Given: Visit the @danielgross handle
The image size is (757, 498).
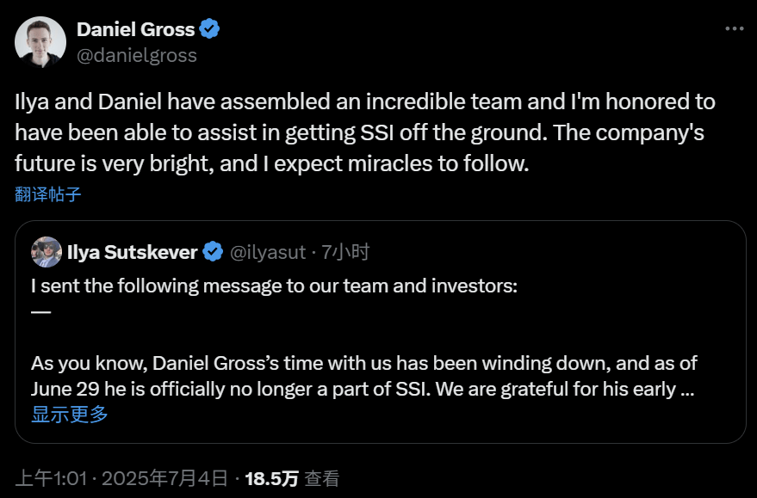Looking at the screenshot, I should (x=137, y=55).
